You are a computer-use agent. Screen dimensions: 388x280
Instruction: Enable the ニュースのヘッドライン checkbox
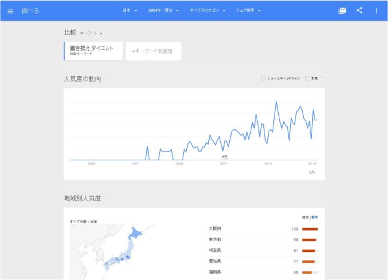[264, 79]
